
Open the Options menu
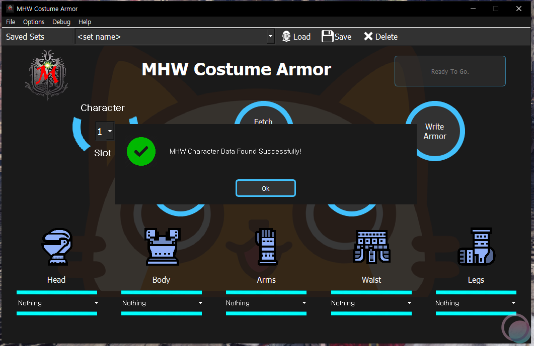(x=34, y=22)
